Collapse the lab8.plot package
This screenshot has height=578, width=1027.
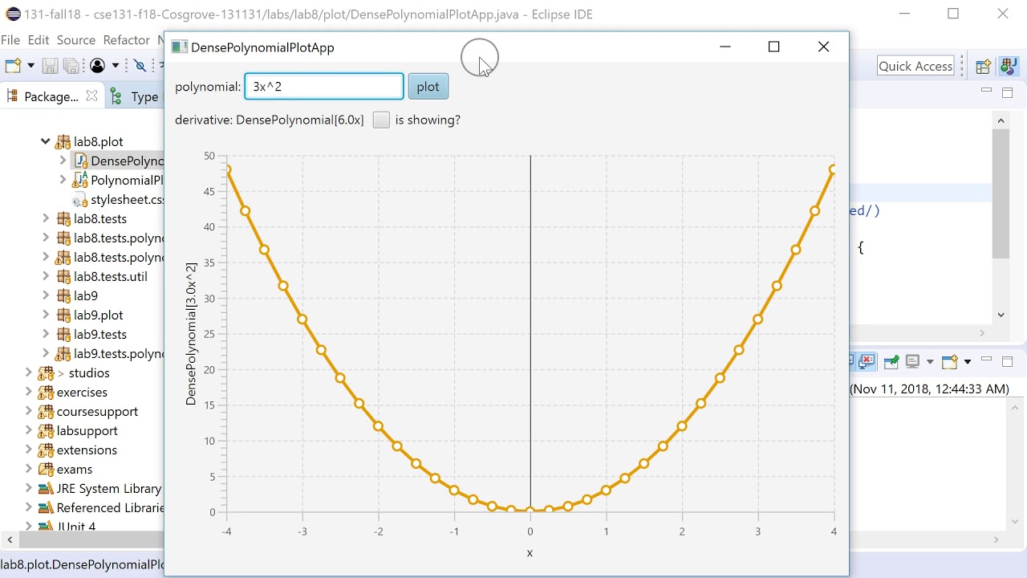click(46, 142)
